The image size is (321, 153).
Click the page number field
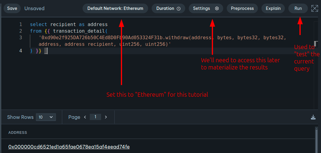(x=95, y=117)
